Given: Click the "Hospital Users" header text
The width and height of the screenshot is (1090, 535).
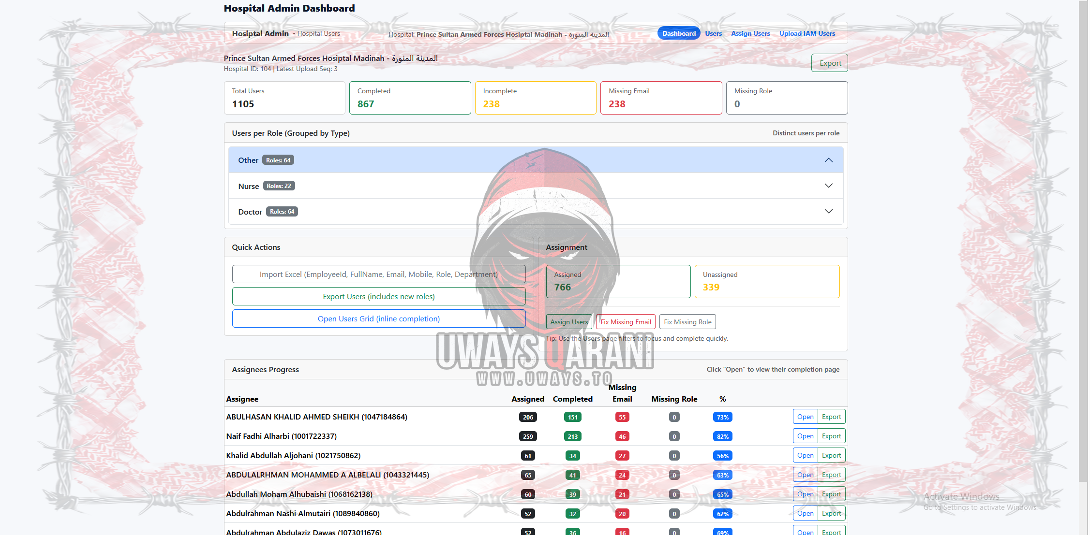Looking at the screenshot, I should [x=318, y=33].
